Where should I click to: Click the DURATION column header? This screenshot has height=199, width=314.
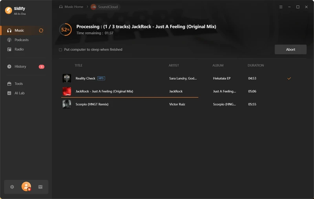point(256,66)
